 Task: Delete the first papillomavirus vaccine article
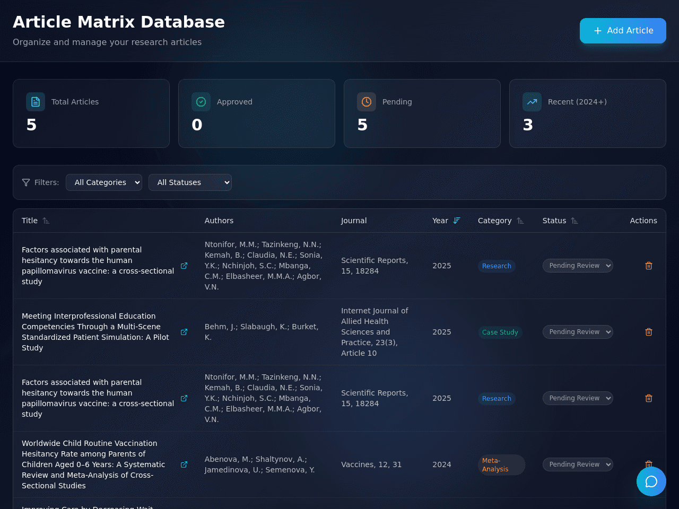(x=649, y=266)
